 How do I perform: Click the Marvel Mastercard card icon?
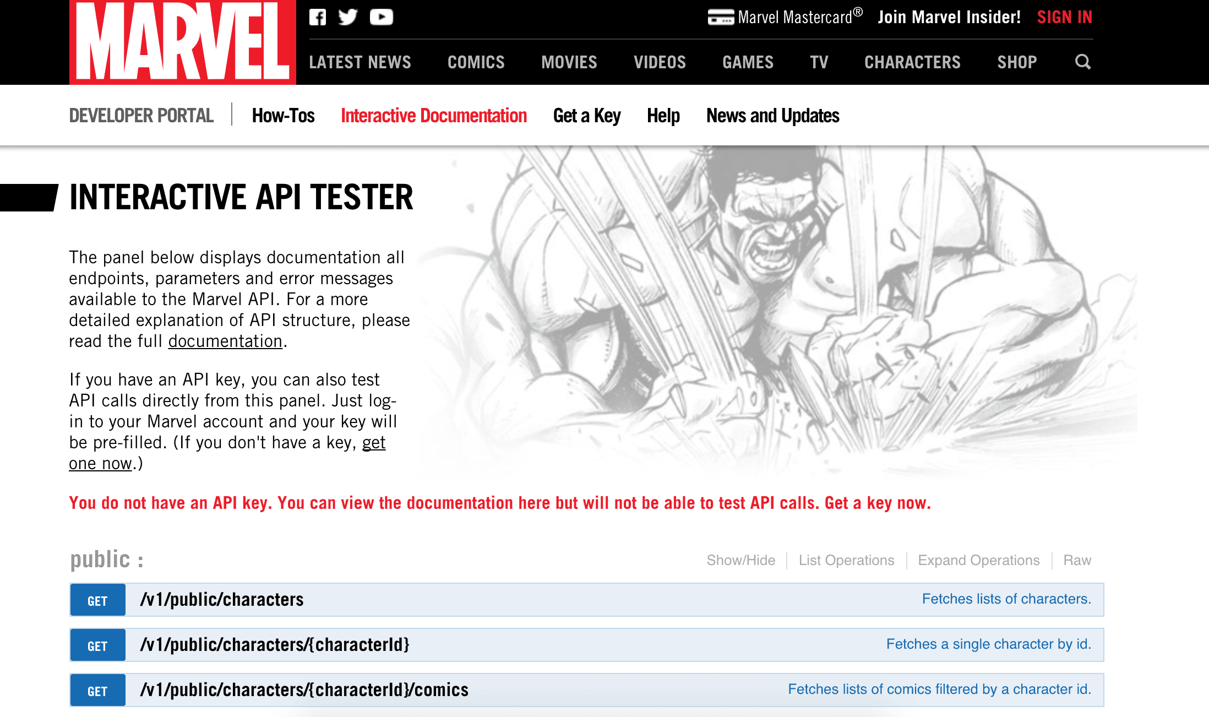[x=721, y=17]
